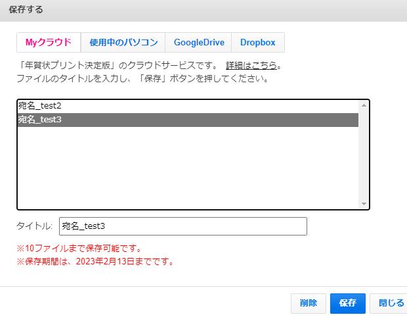Image resolution: width=407 pixels, height=321 pixels.
Task: Open the 使用中のパソコン tab
Action: [x=123, y=43]
